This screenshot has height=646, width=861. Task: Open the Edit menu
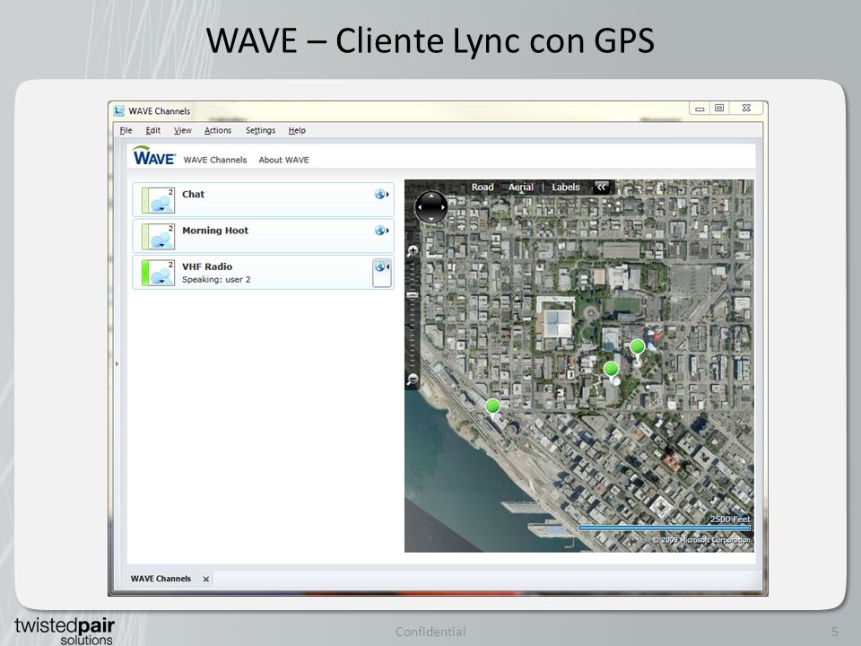pyautogui.click(x=152, y=130)
